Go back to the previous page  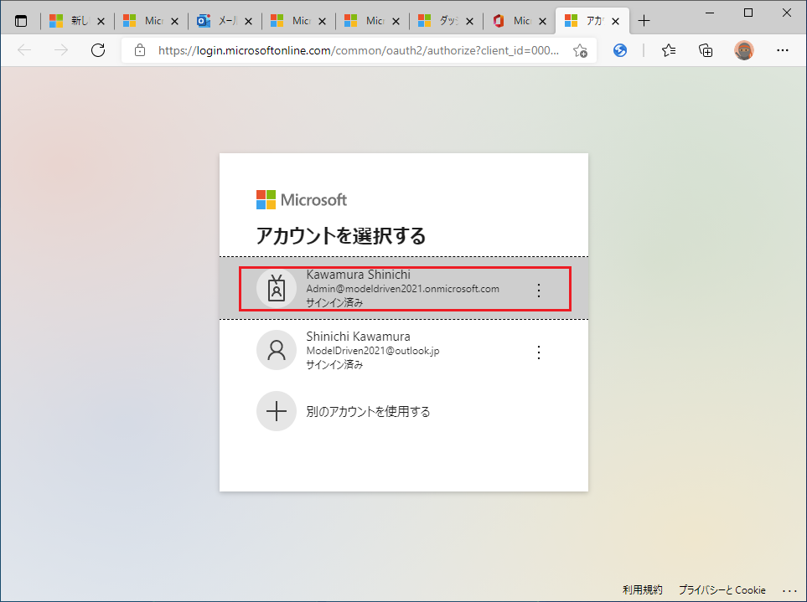point(24,50)
